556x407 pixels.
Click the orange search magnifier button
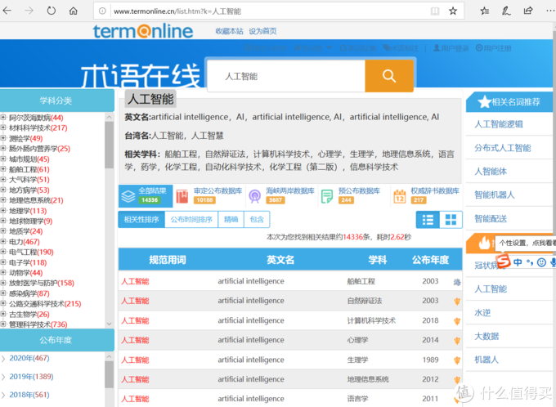(x=388, y=76)
